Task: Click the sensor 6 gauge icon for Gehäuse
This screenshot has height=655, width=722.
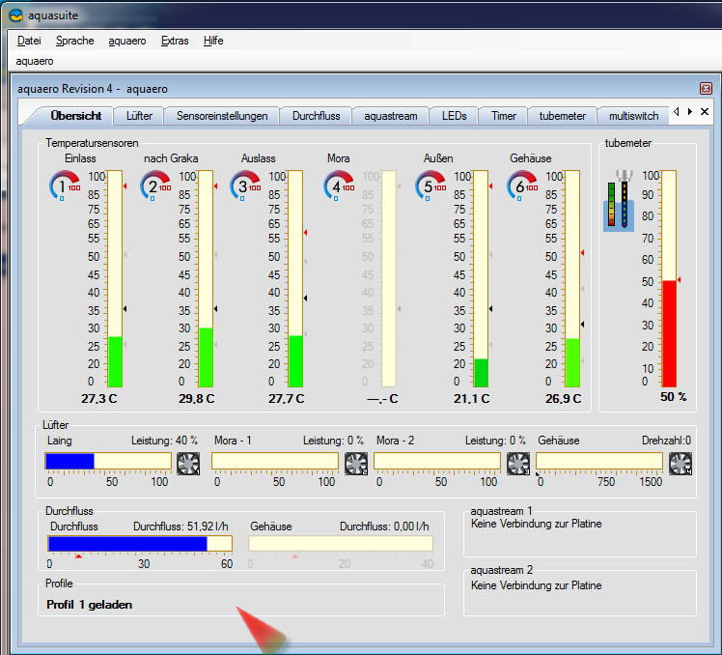Action: (522, 185)
